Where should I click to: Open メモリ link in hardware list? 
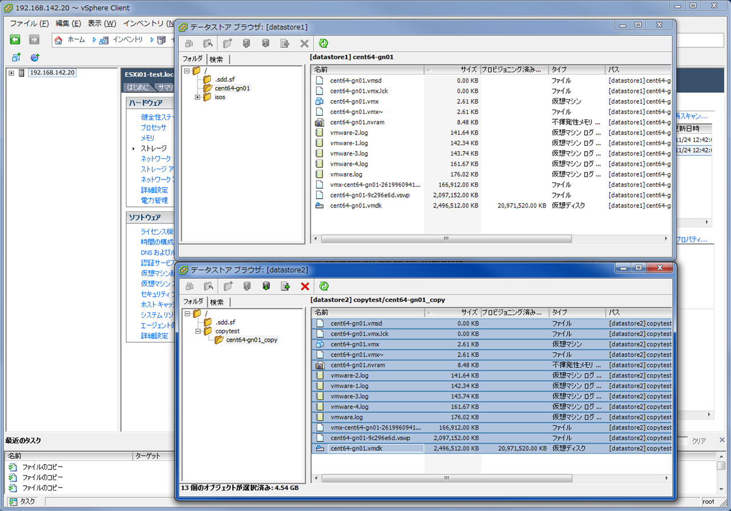pyautogui.click(x=147, y=138)
